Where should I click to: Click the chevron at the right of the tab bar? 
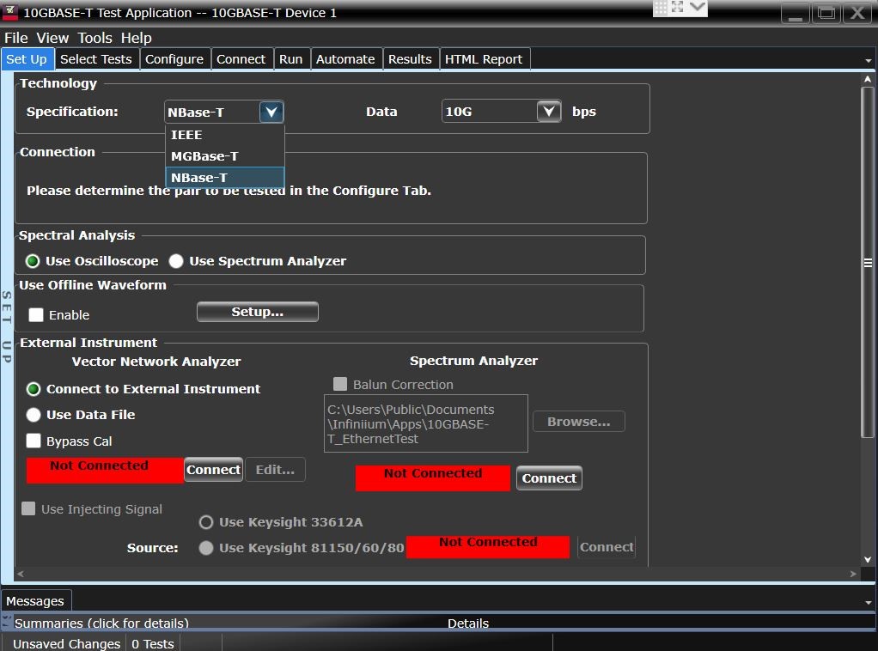(869, 60)
